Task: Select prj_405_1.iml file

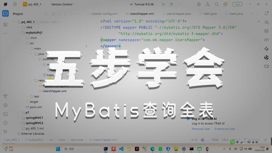Action: [x=33, y=129]
